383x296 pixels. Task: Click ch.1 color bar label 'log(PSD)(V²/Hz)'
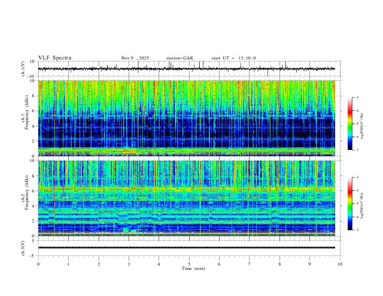(x=362, y=126)
